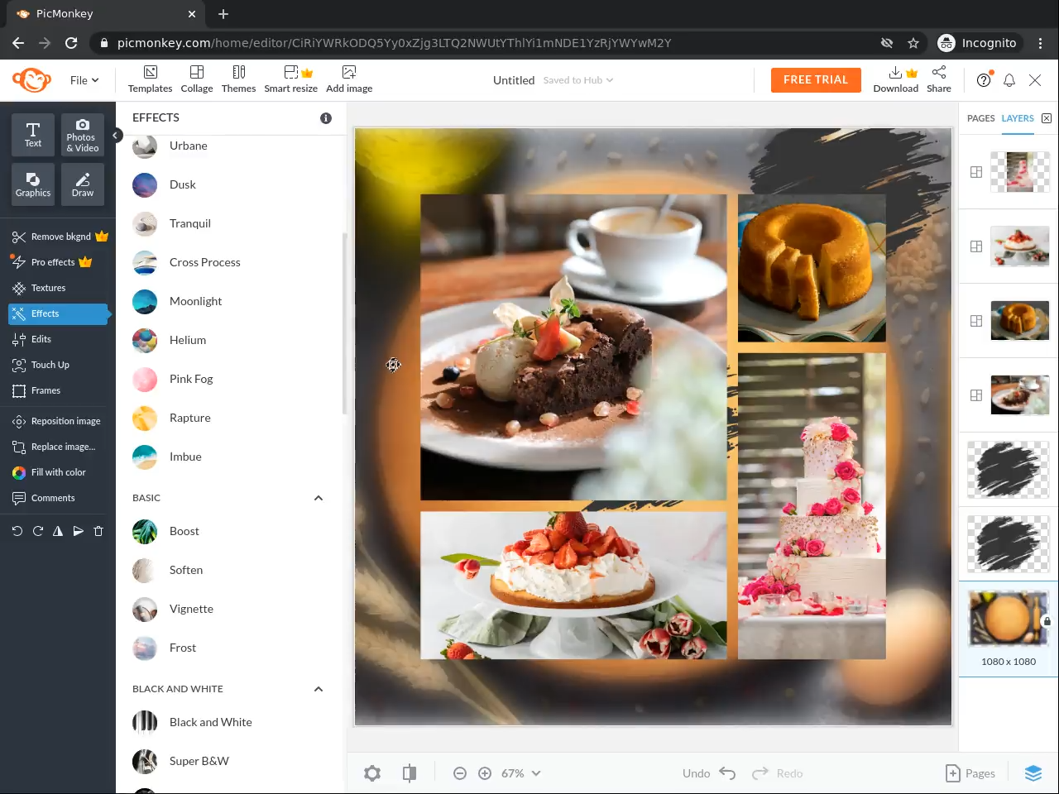Click the Untitled project name
The height and width of the screenshot is (794, 1059).
[514, 80]
